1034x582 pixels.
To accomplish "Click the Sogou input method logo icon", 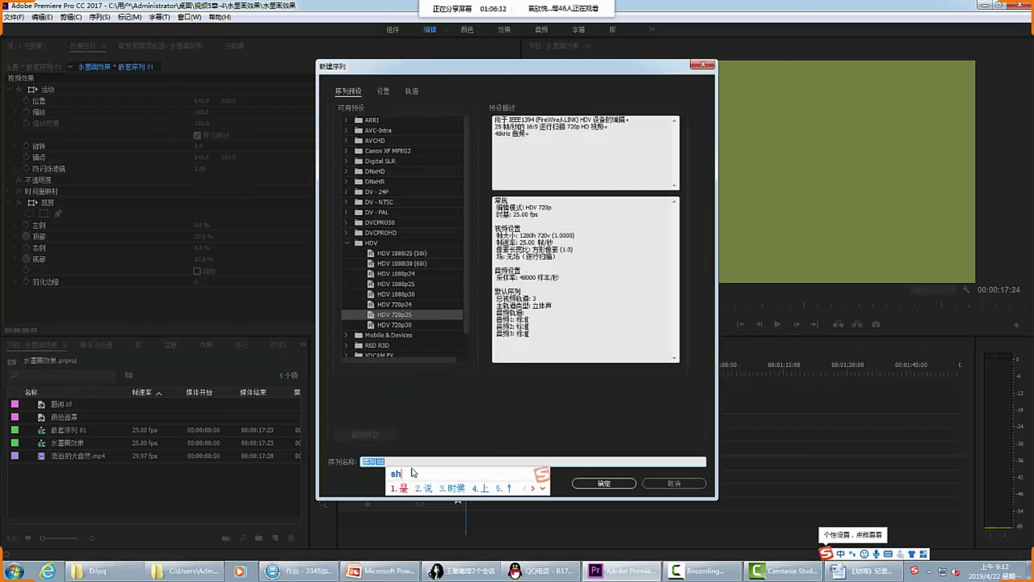I will tap(826, 553).
